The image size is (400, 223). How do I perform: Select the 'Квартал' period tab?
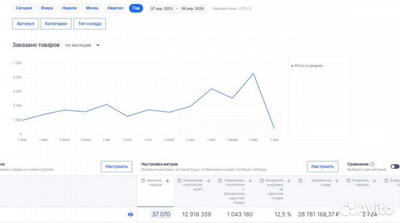click(x=115, y=8)
